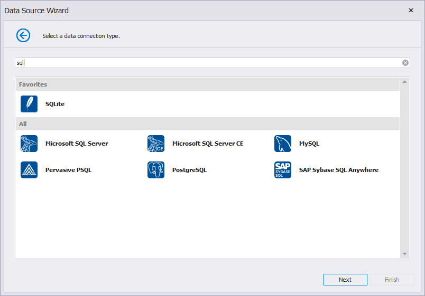Image resolution: width=425 pixels, height=296 pixels.
Task: Click the scrollbar up arrow
Action: click(x=405, y=82)
